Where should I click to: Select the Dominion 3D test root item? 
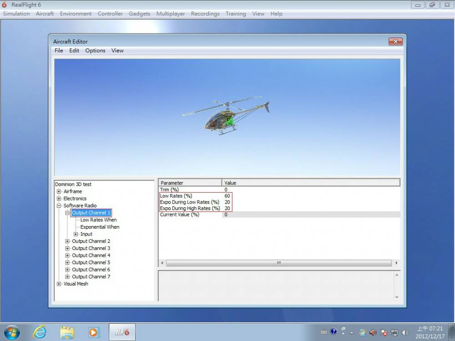tap(73, 184)
